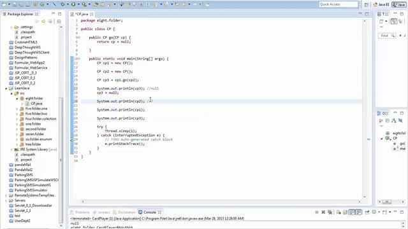The width and height of the screenshot is (408, 229).
Task: Click New Task icon in Task List
Action: click(381, 21)
